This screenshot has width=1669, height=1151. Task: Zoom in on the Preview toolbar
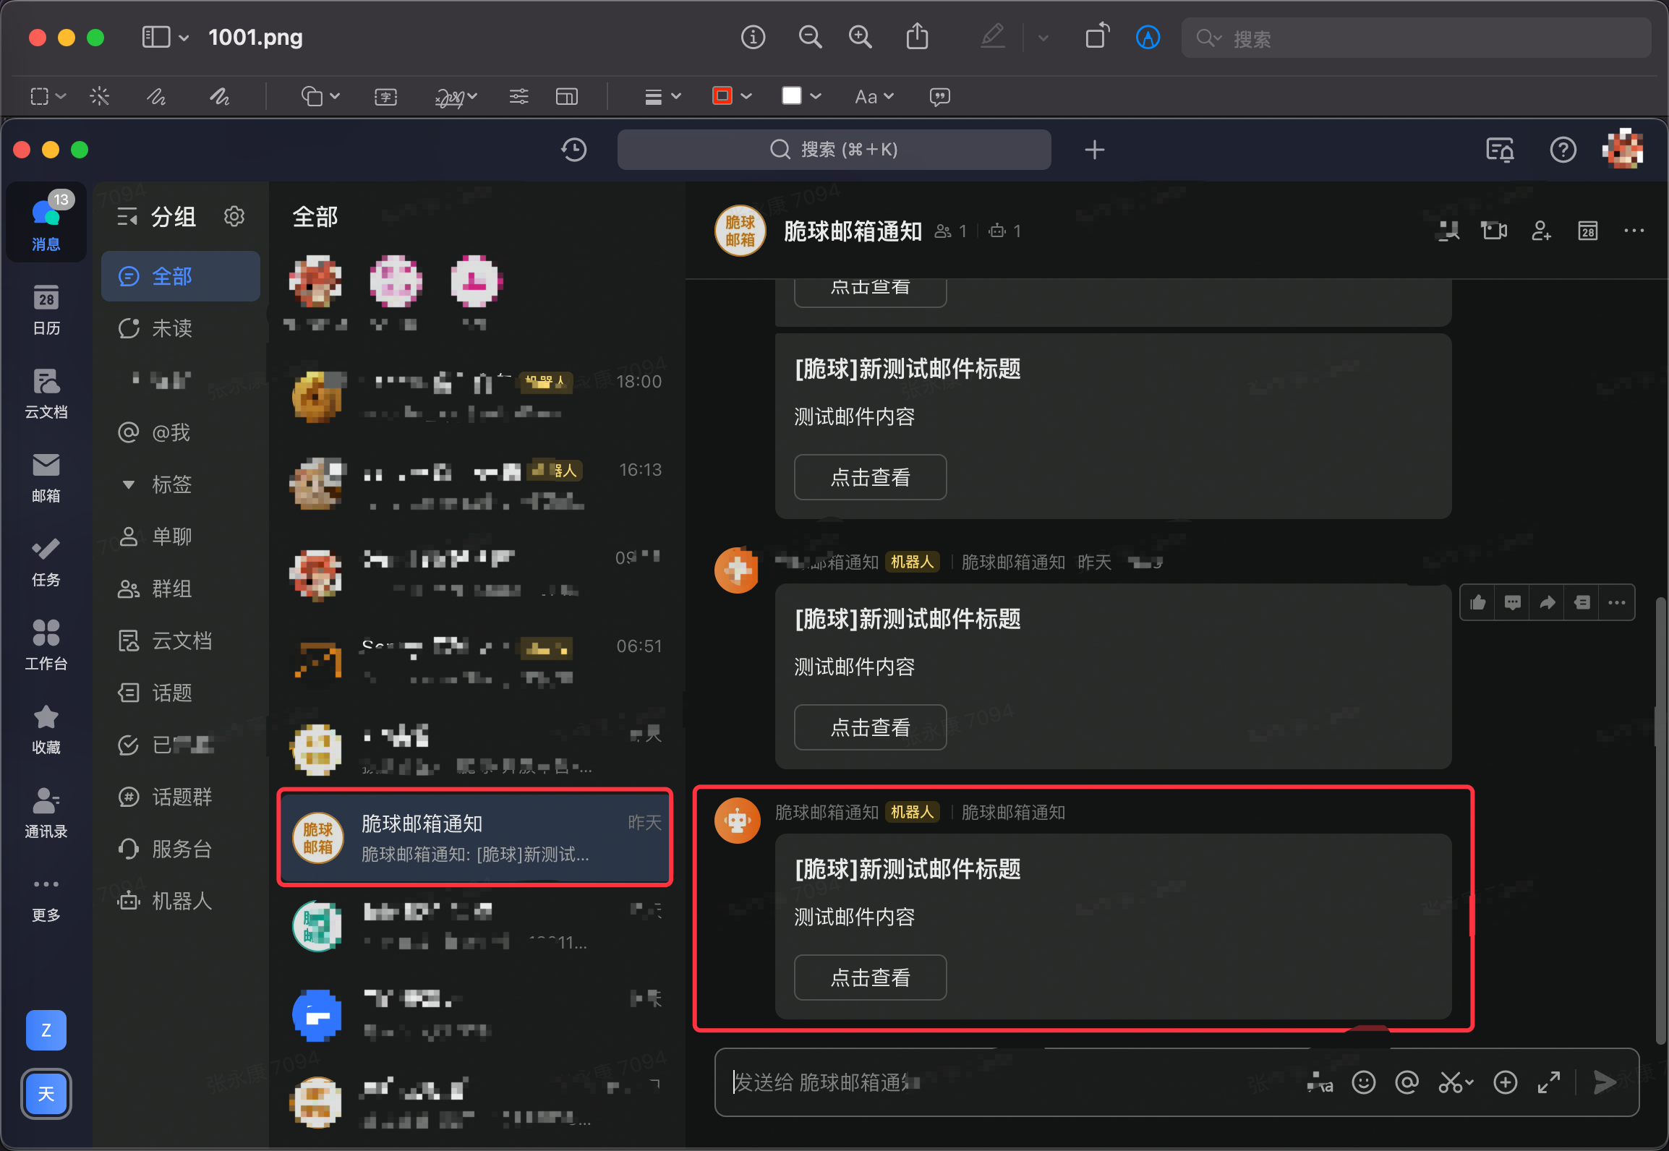click(x=860, y=37)
